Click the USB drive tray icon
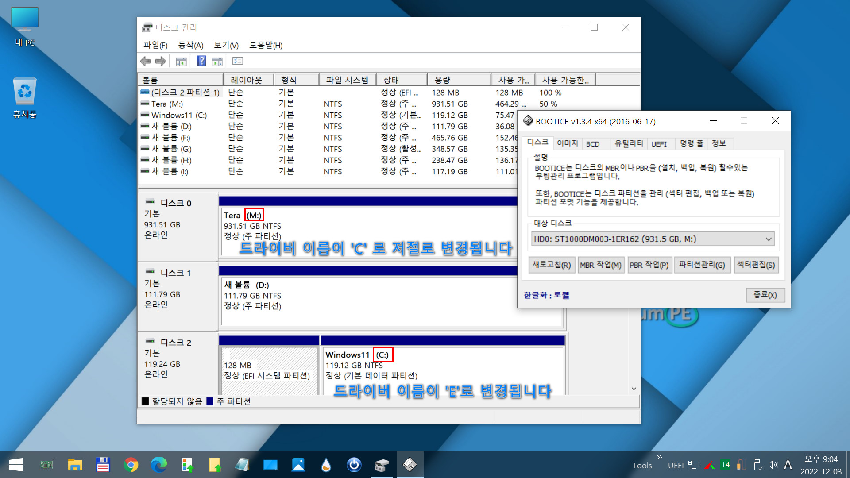The width and height of the screenshot is (850, 478). point(757,465)
